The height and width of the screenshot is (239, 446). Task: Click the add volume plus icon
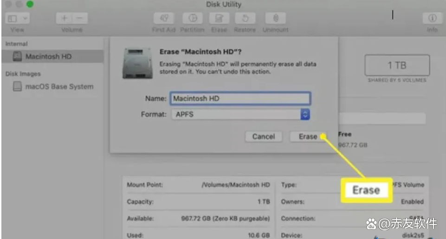(64, 19)
